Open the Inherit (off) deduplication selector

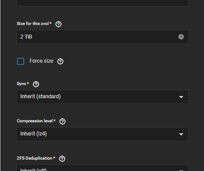point(102,168)
